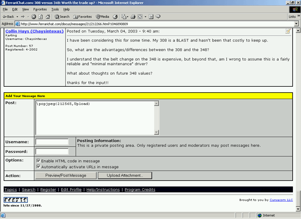This screenshot has width=301, height=219.
Task: Click the full-screen size toolbar icon
Action: 140,17
